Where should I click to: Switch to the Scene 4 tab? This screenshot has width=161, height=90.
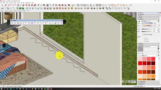[15, 11]
